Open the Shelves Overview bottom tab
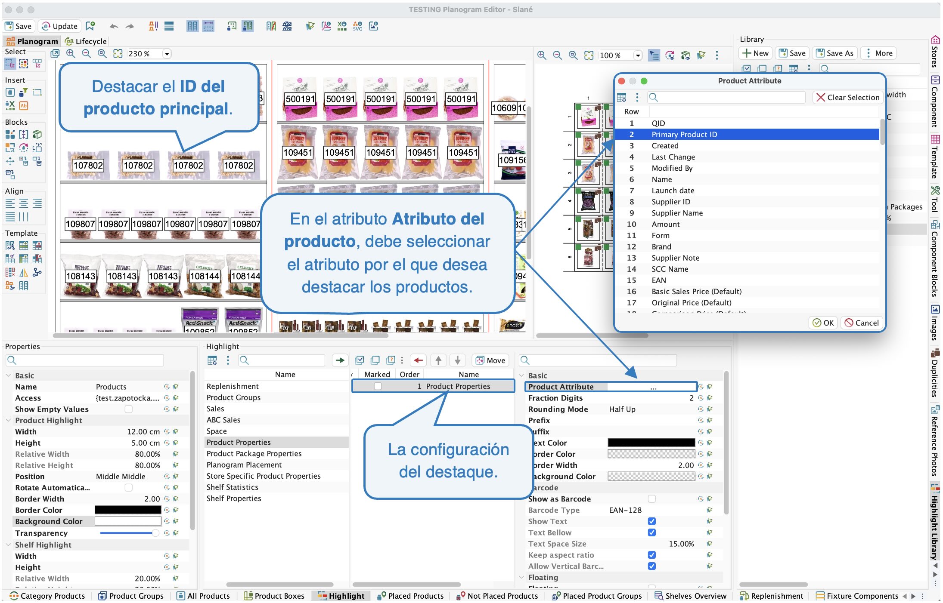This screenshot has height=603, width=943. (690, 596)
